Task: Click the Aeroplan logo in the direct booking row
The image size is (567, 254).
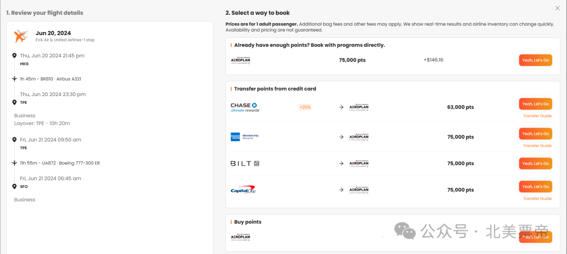Action: coord(240,60)
